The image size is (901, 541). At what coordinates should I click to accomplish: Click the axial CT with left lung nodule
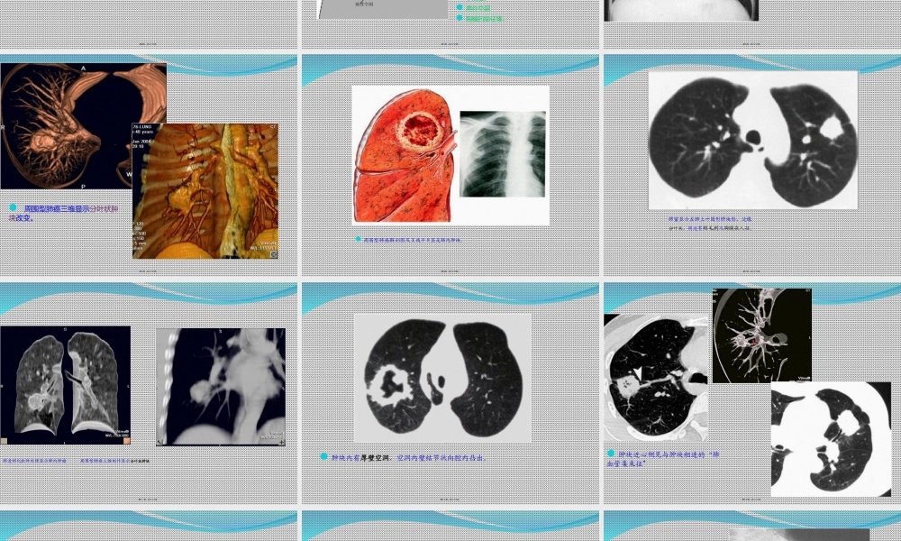coord(752,140)
